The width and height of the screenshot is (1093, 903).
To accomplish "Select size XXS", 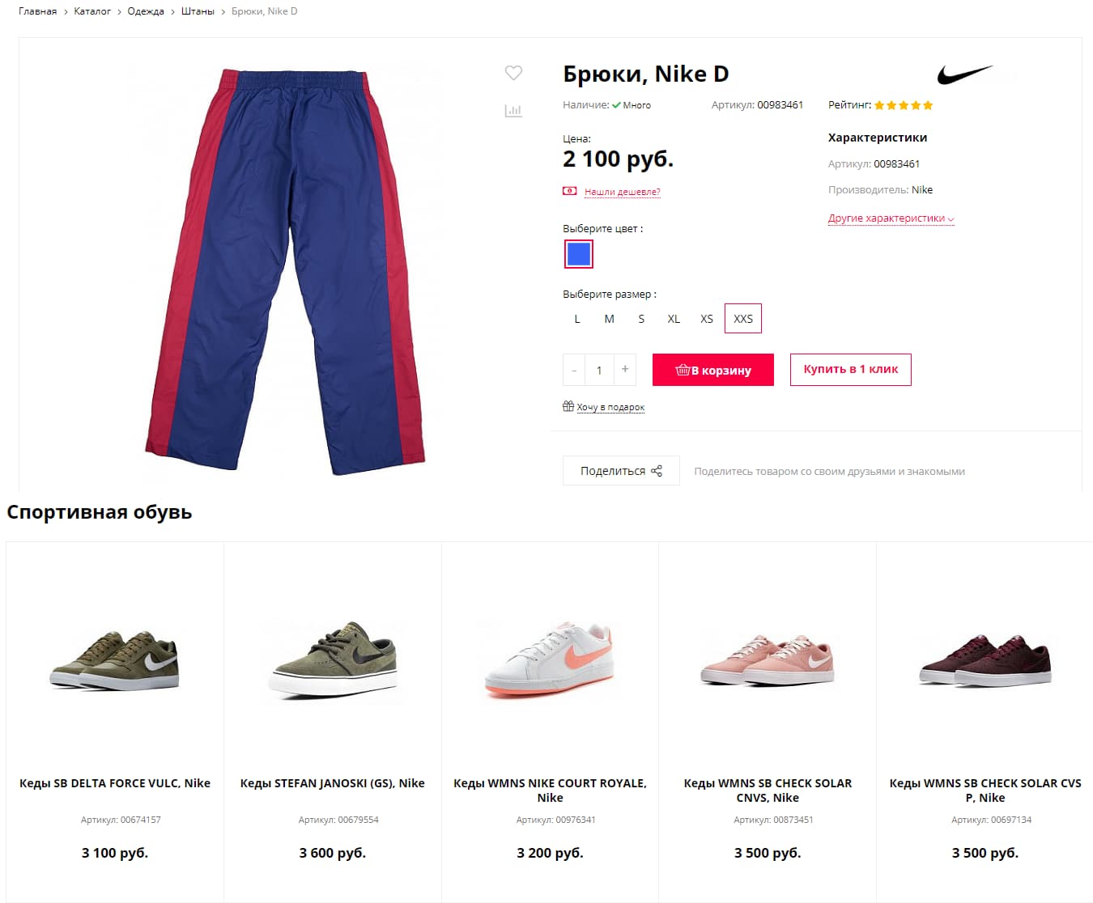I will (743, 319).
